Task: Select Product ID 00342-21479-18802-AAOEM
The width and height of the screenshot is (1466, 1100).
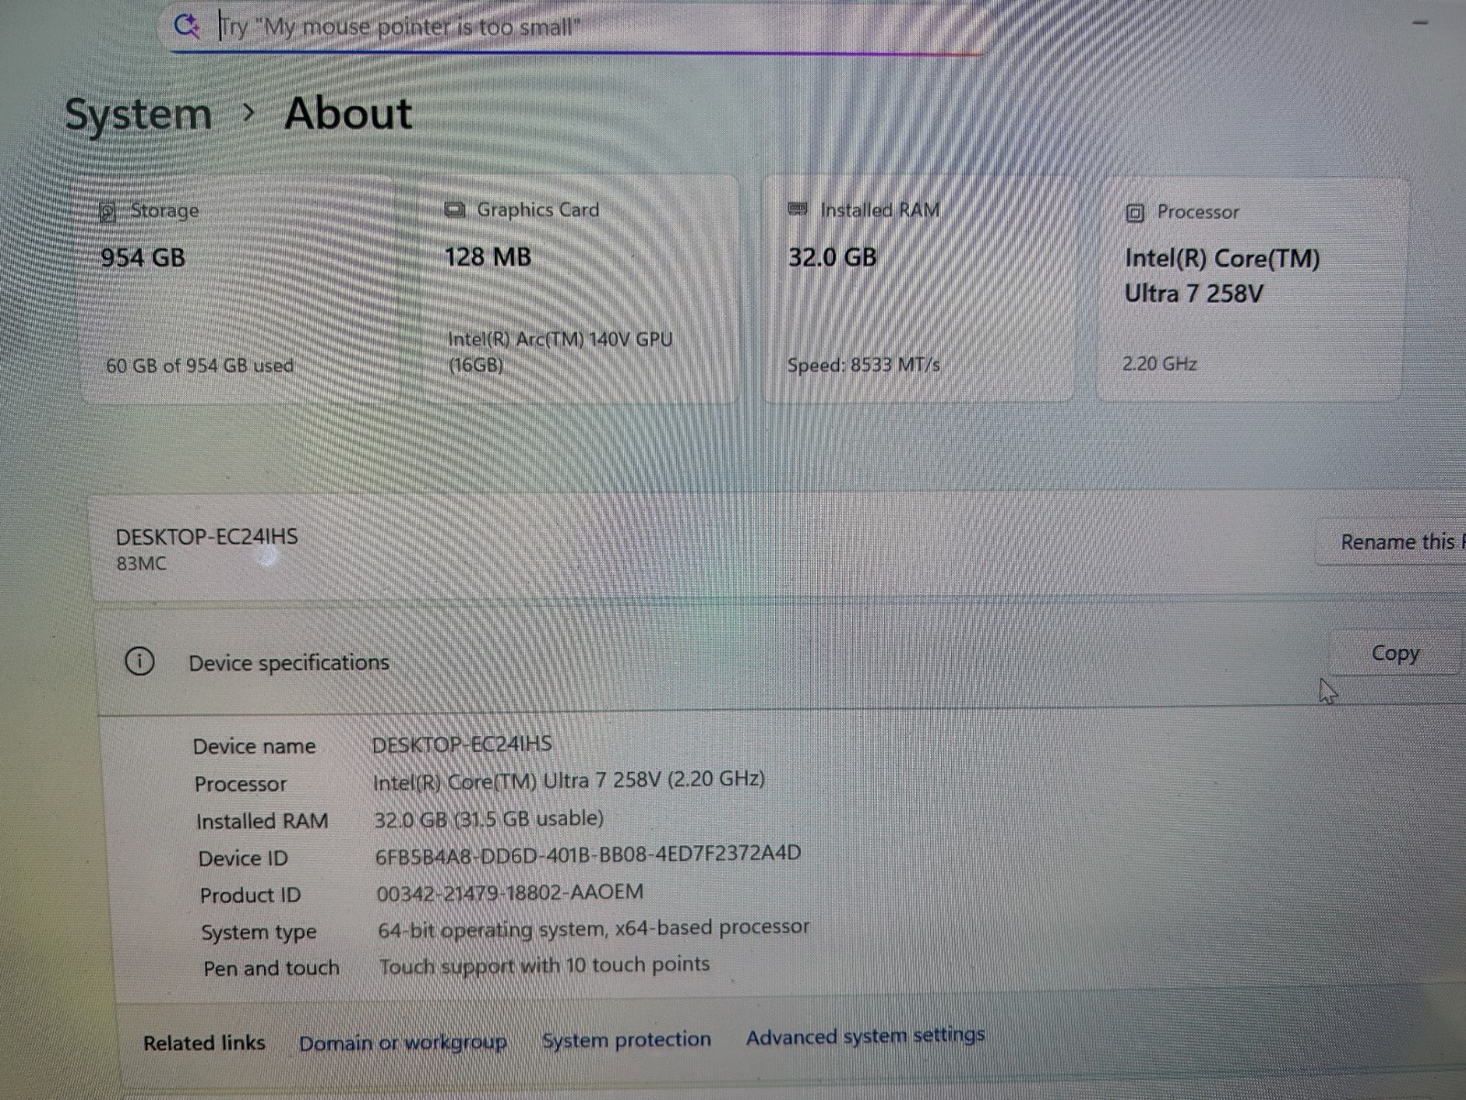Action: coord(509,892)
